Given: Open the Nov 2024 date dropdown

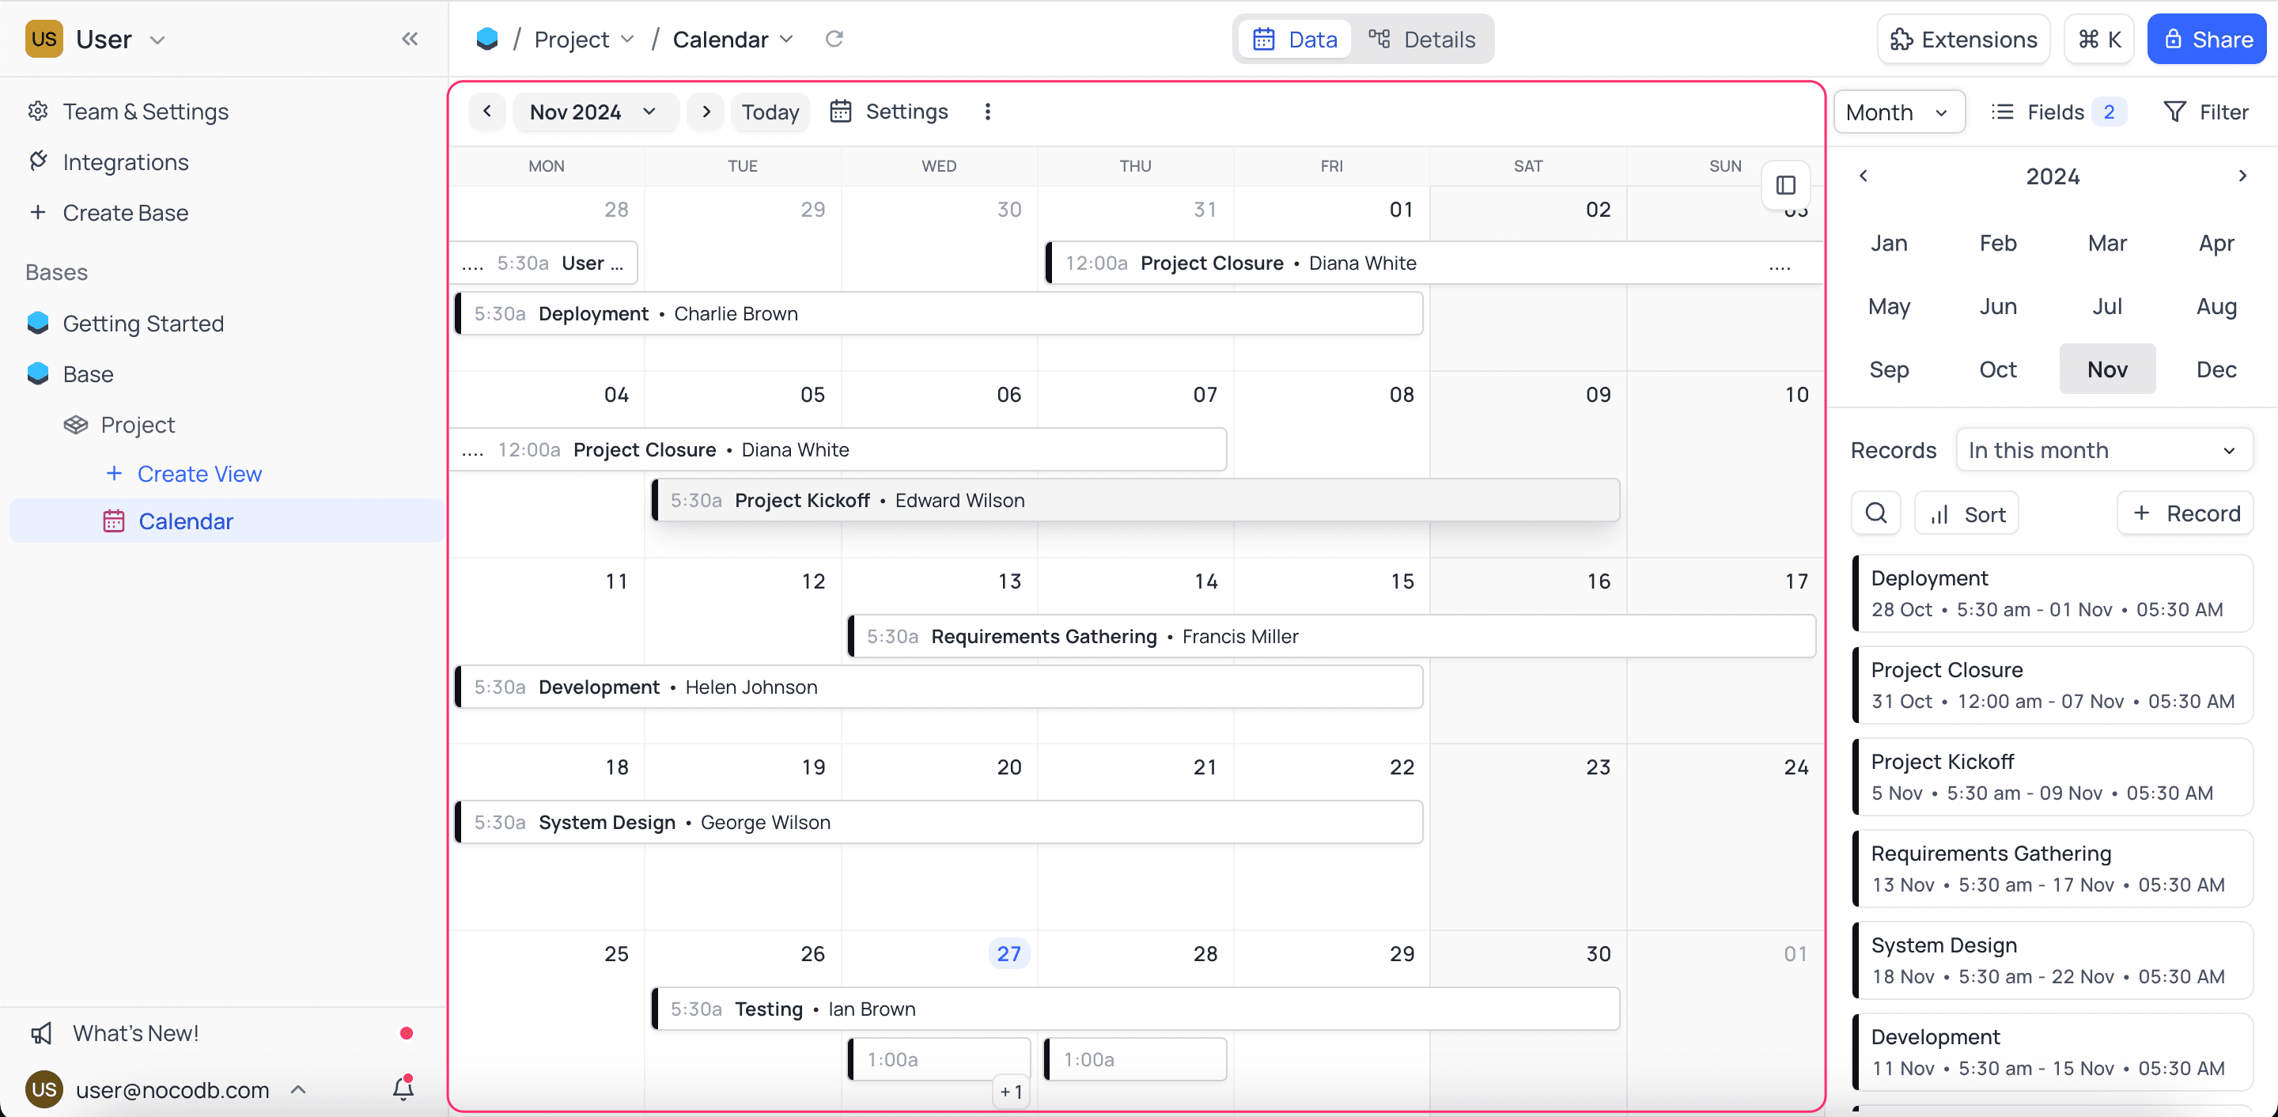Looking at the screenshot, I should 593,112.
